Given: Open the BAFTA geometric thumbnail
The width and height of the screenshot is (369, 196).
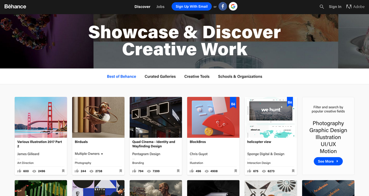Looking at the screenshot, I should pos(99,188).
